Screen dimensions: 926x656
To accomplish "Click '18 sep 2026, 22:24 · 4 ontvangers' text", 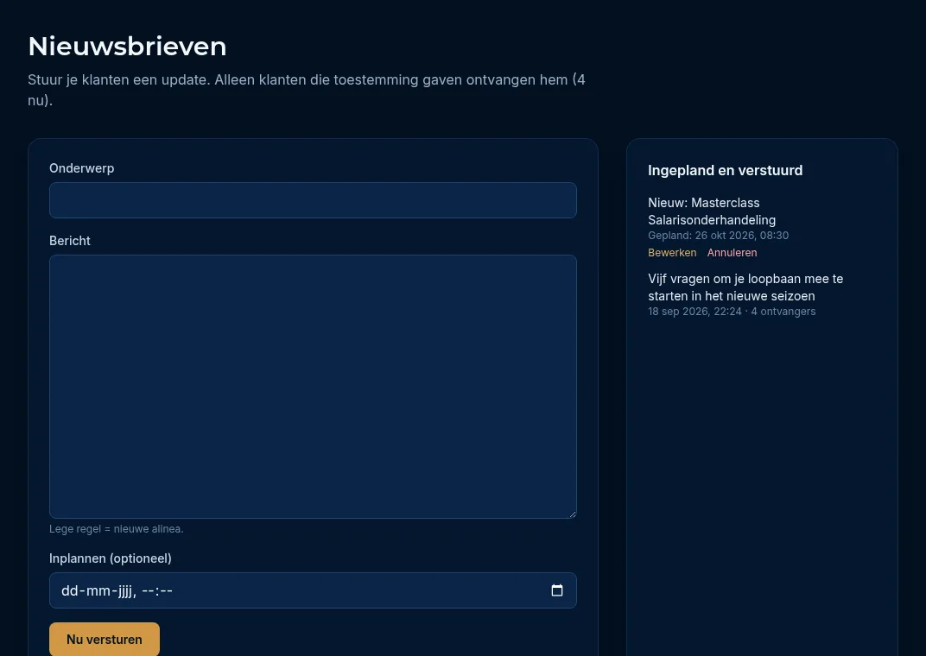I will pyautogui.click(x=732, y=312).
